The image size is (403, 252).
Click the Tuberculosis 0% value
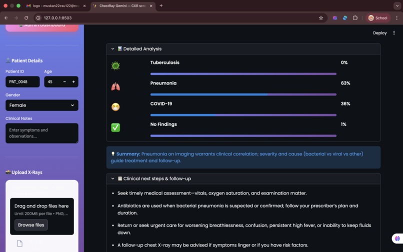pyautogui.click(x=344, y=62)
